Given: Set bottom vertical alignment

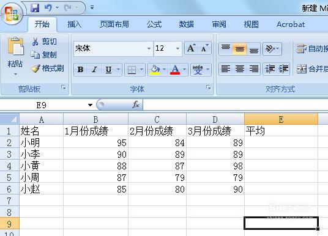Looking at the screenshot, I should point(254,49).
